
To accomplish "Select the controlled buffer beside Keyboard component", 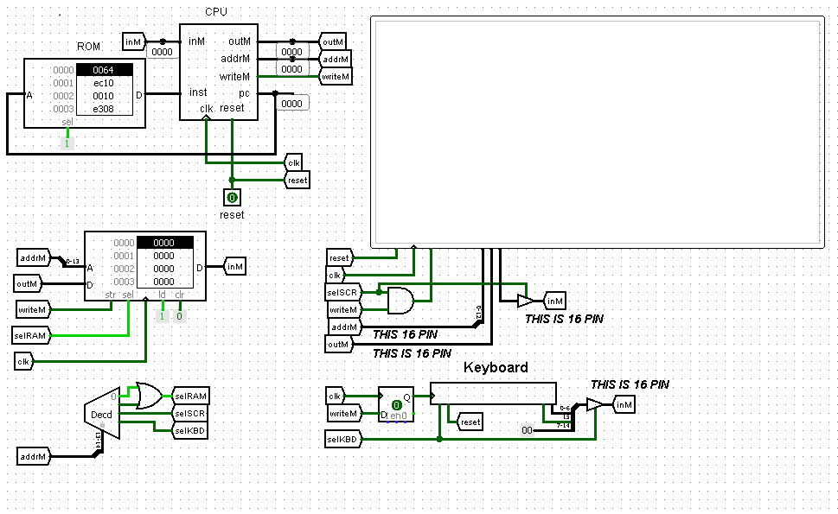I will (593, 404).
